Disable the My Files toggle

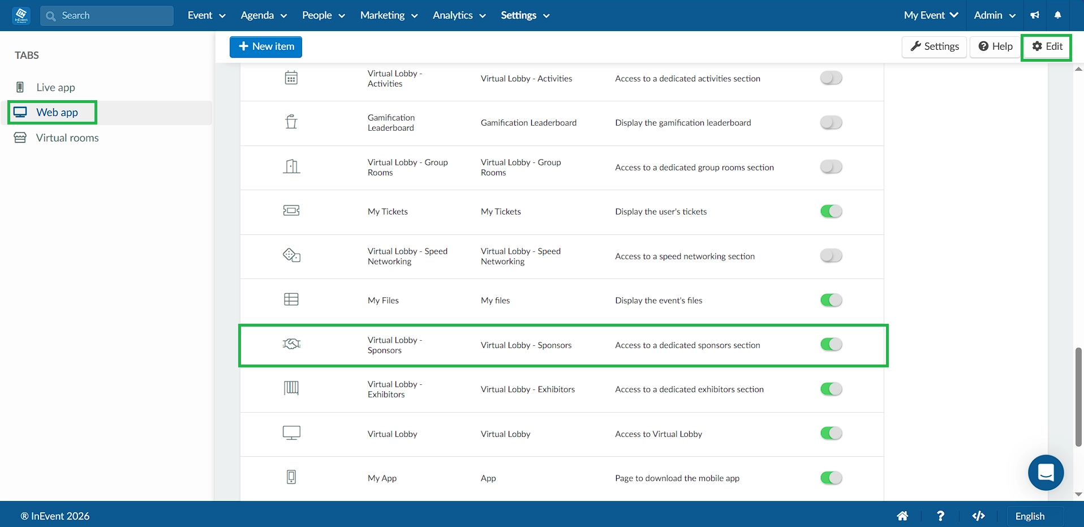click(x=831, y=300)
